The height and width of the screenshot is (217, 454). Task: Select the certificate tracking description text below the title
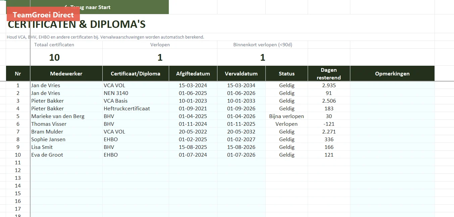(105, 37)
